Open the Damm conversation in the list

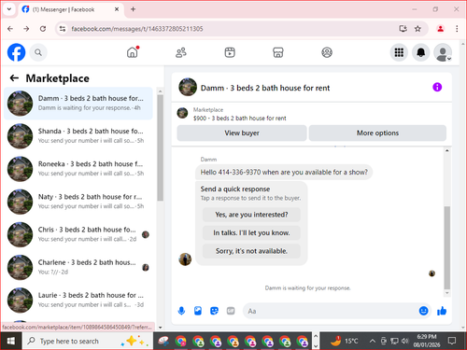(78, 104)
